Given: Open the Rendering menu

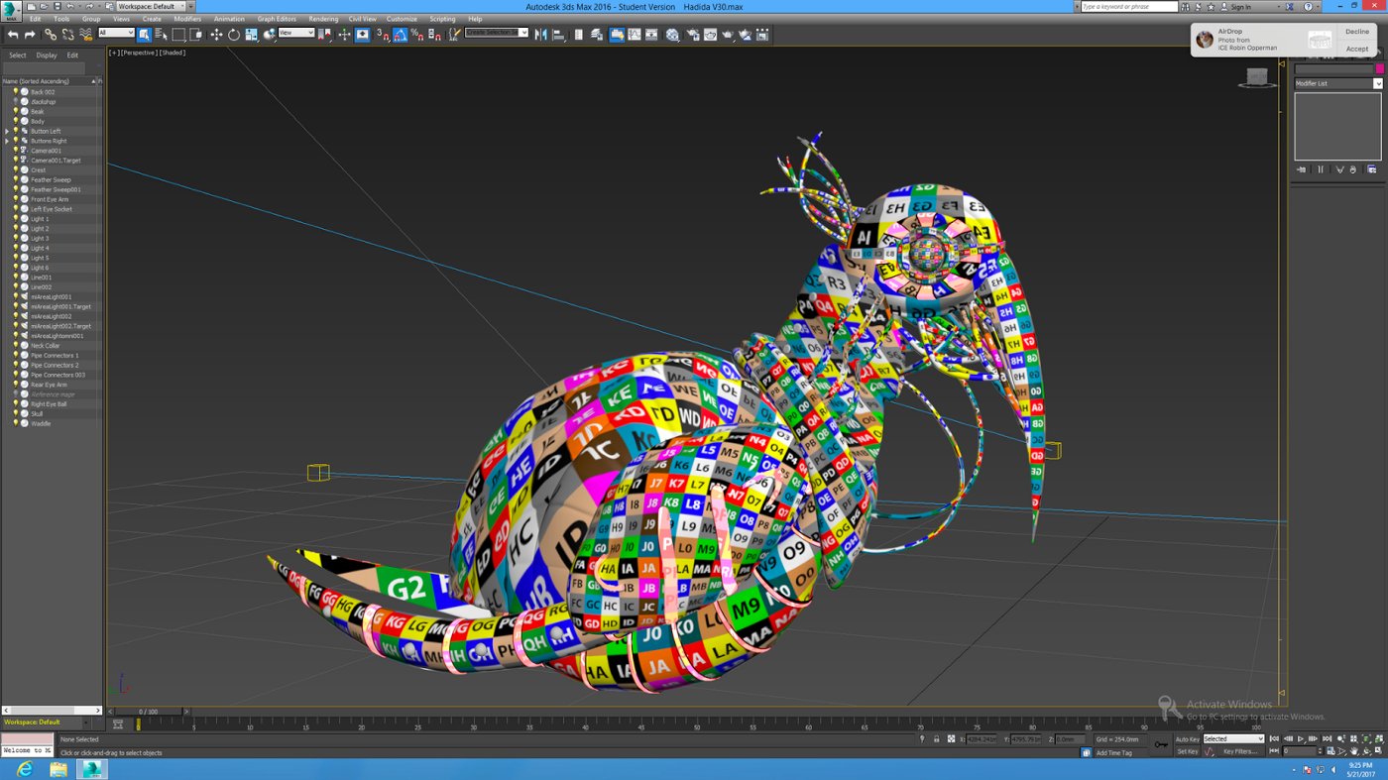Looking at the screenshot, I should [x=323, y=19].
